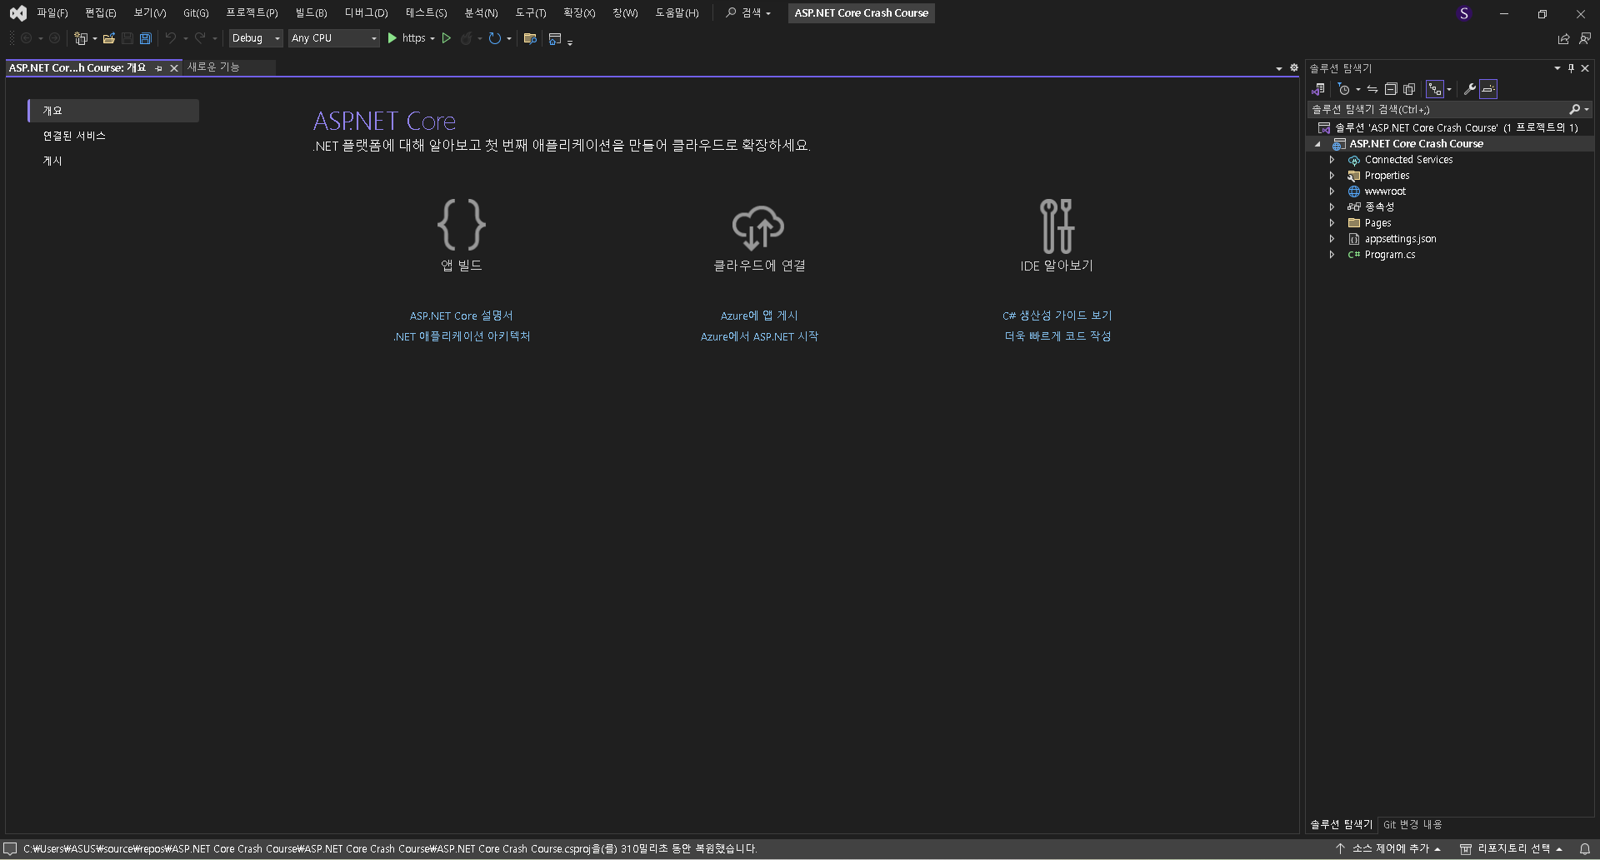Collapse the ASP.NET Core Crash Course project

[x=1317, y=144]
